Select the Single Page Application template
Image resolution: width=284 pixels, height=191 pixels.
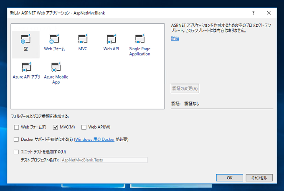[x=139, y=45]
